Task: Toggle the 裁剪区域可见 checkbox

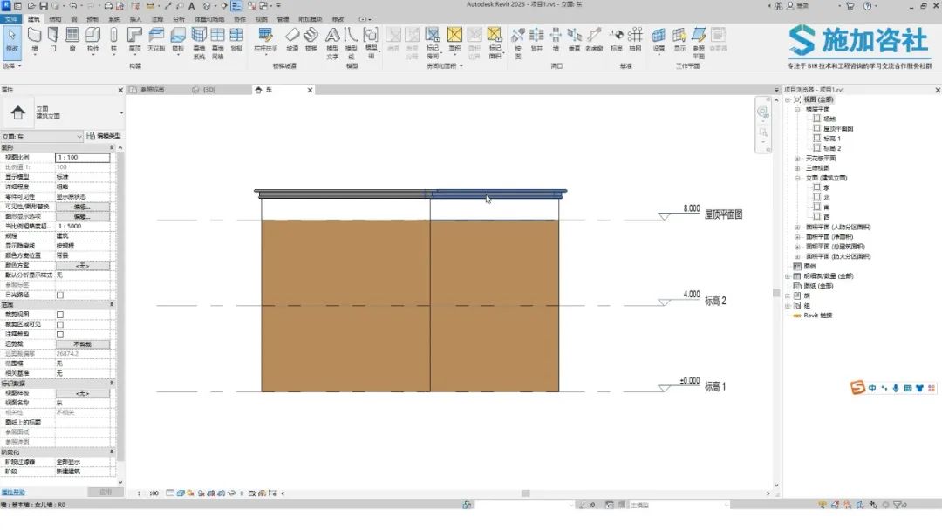Action: [x=60, y=325]
